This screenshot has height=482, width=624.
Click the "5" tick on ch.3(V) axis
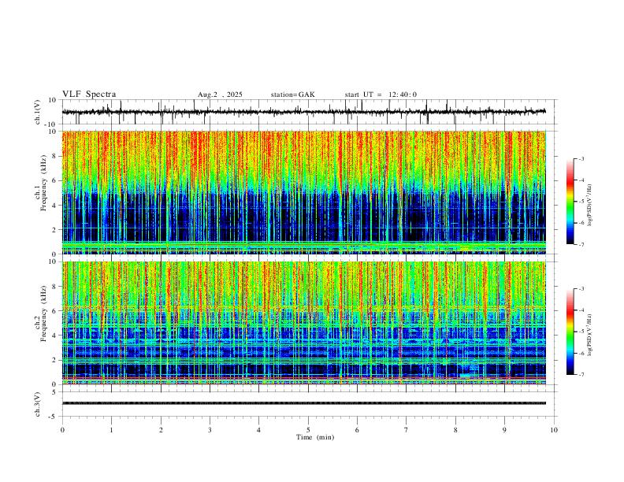pos(54,391)
